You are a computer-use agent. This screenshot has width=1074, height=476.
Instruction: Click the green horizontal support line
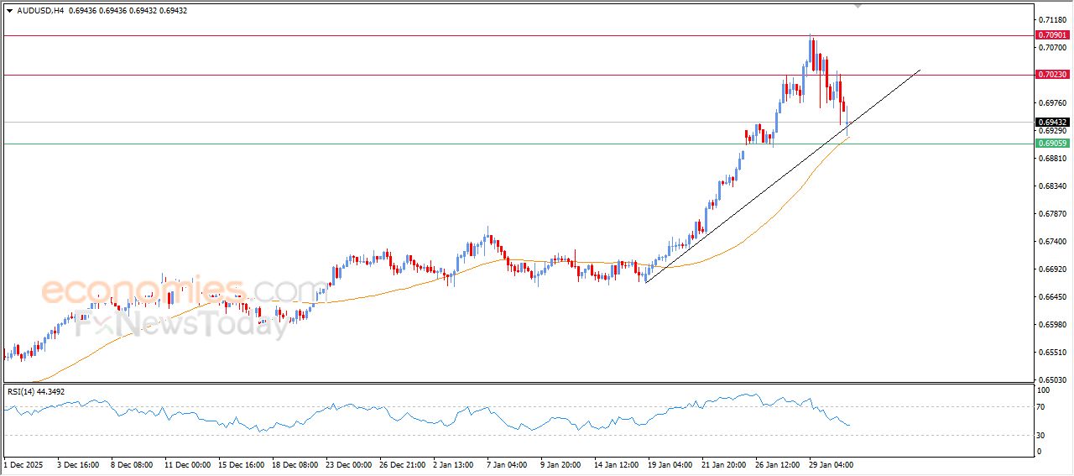[420, 144]
